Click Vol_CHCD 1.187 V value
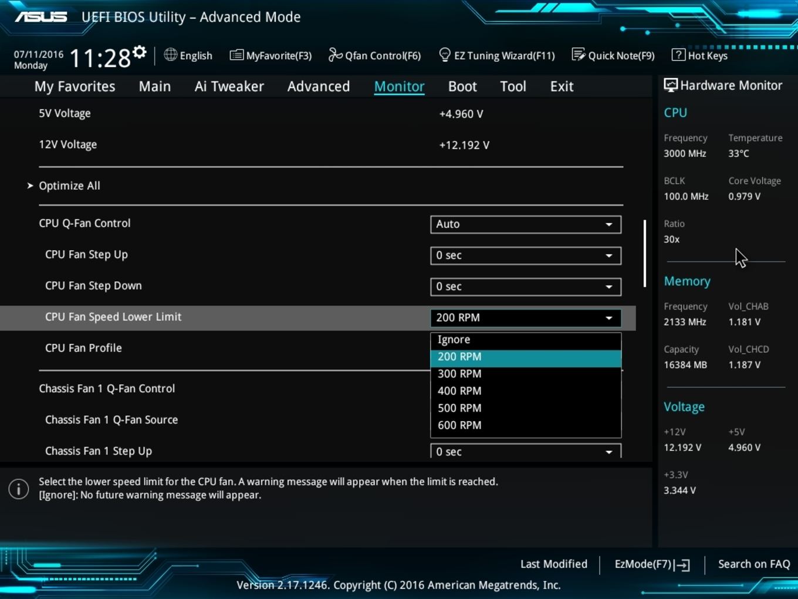Viewport: 798px width, 599px height. [744, 365]
